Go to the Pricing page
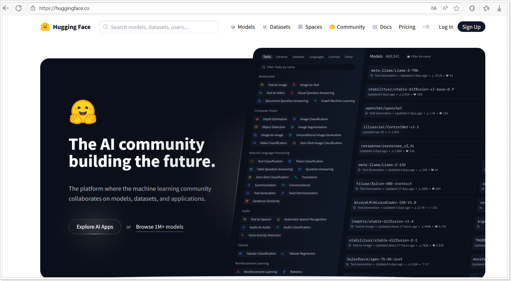 click(x=407, y=27)
